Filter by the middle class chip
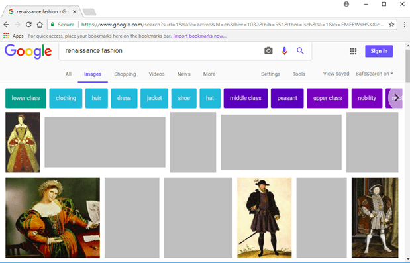The height and width of the screenshot is (263, 410). click(x=246, y=98)
